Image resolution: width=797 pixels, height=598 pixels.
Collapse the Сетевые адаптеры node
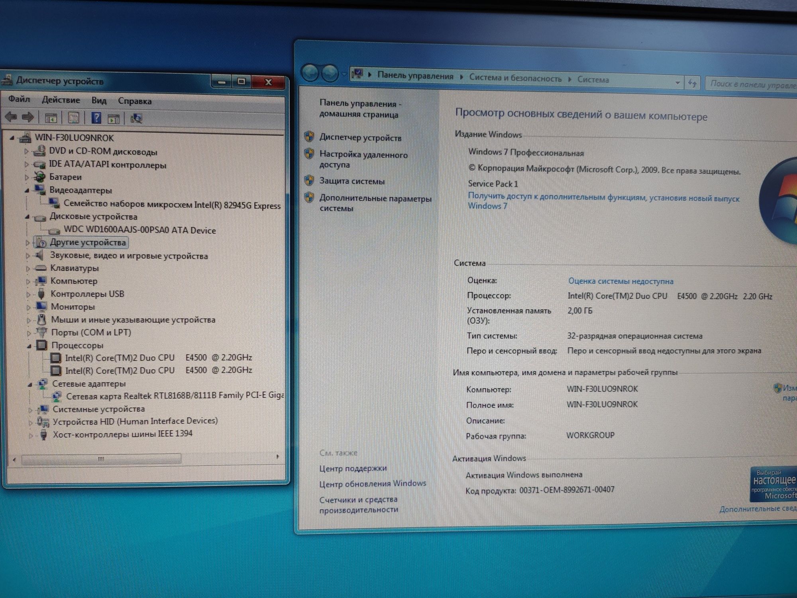pyautogui.click(x=30, y=385)
